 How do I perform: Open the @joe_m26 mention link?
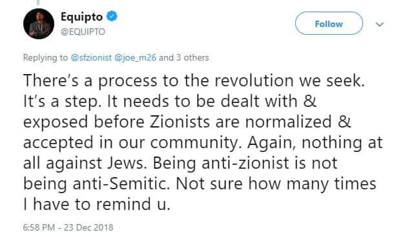[135, 57]
